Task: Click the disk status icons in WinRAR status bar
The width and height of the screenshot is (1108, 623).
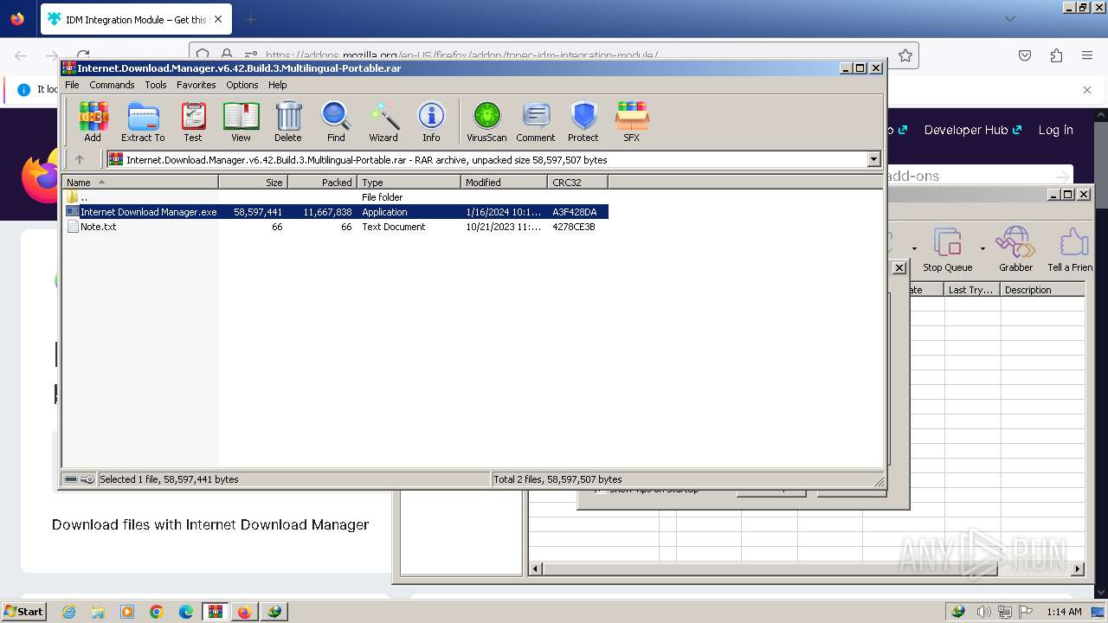Action: pos(80,479)
